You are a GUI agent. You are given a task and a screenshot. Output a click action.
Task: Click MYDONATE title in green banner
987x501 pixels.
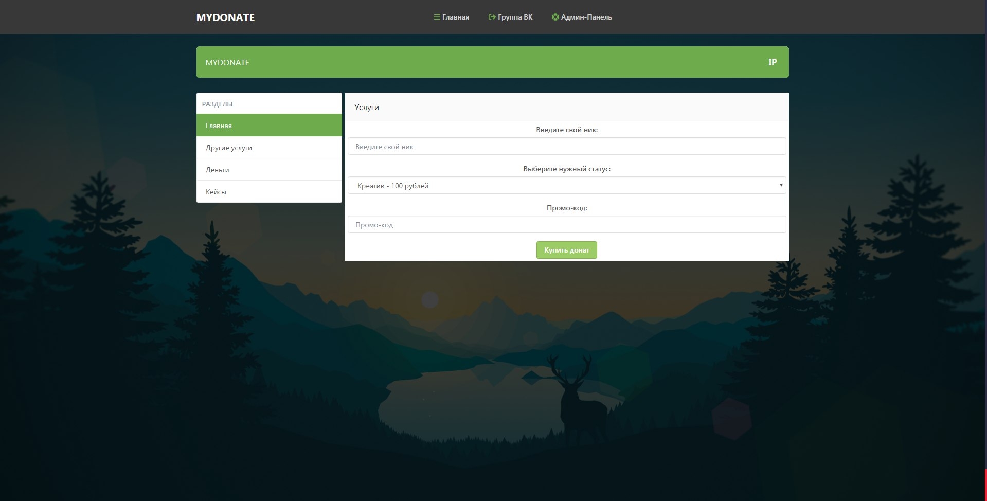227,62
